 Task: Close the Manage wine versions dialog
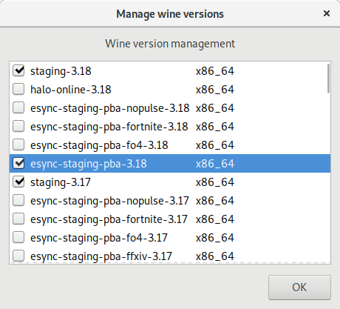click(x=327, y=13)
